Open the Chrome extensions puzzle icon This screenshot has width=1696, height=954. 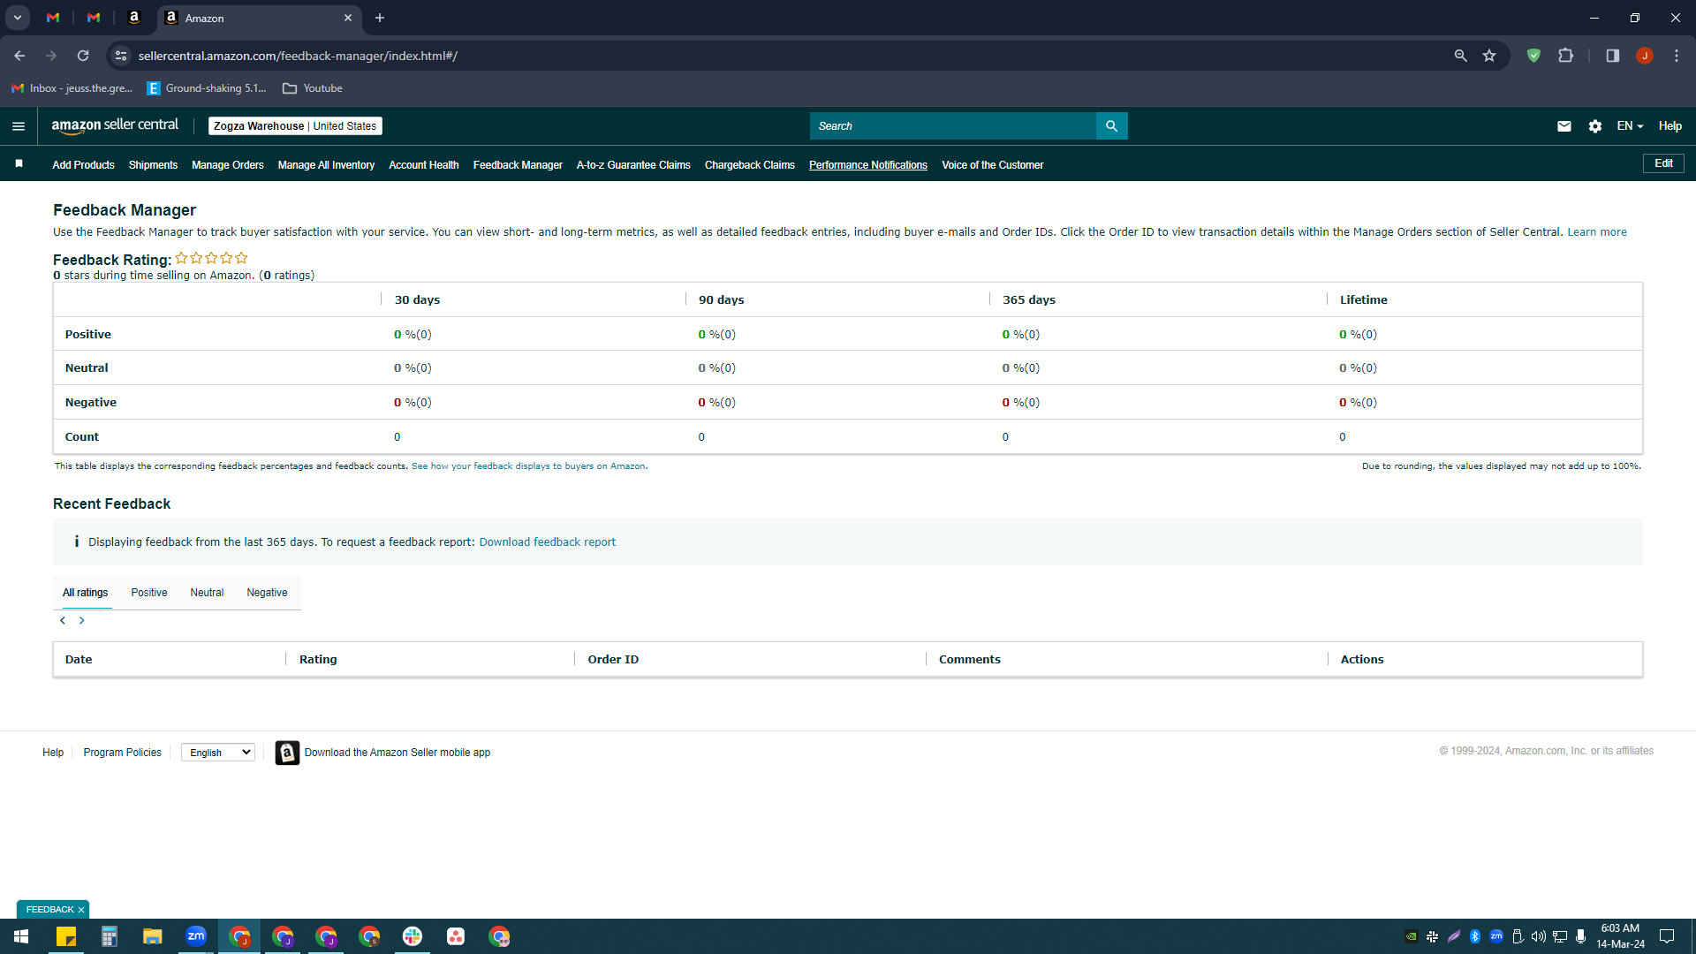pos(1565,56)
